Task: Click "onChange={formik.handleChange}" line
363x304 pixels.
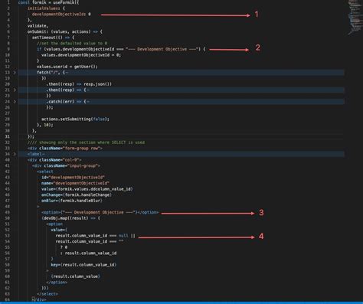Action: [x=77, y=195]
